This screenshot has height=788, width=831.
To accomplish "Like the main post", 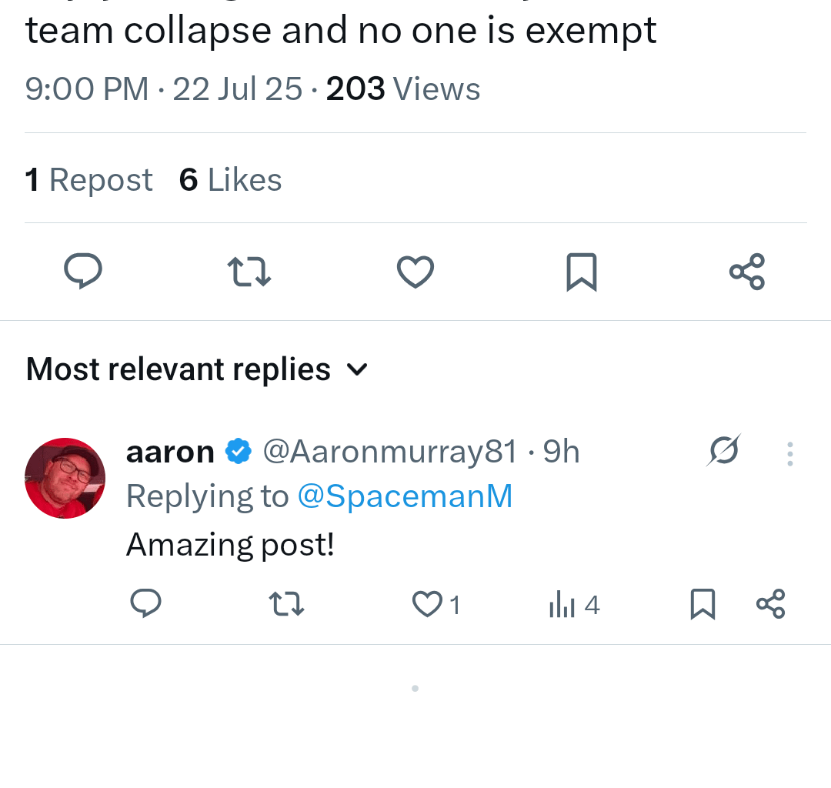I will (x=415, y=271).
